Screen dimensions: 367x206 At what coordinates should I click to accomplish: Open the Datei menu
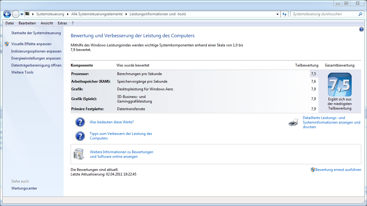(9, 23)
